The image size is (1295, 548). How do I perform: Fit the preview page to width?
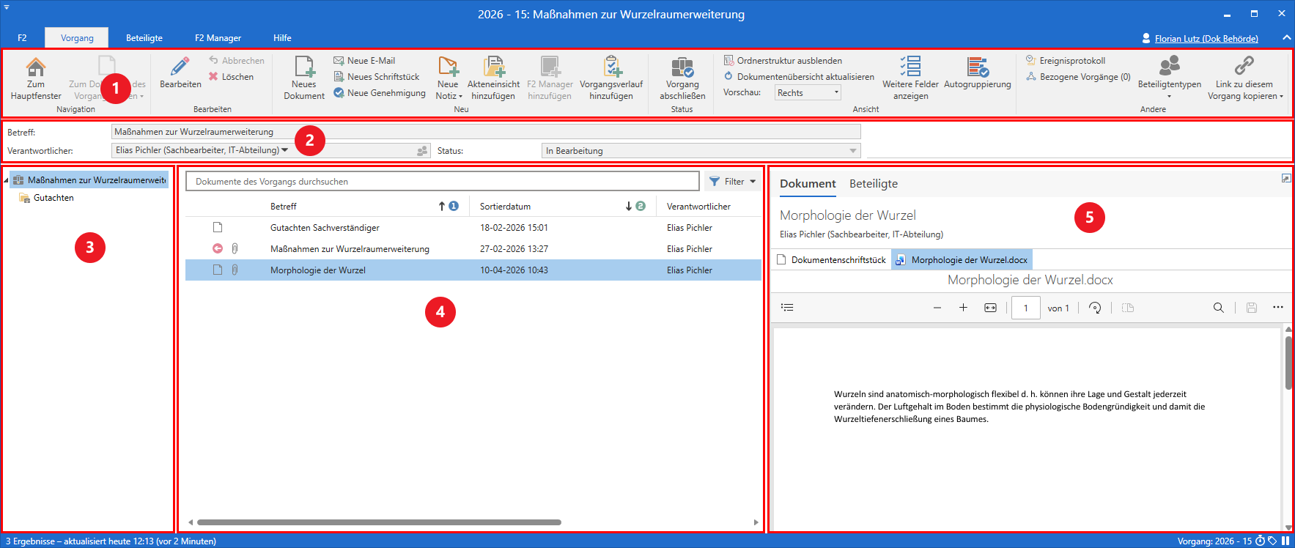[990, 308]
